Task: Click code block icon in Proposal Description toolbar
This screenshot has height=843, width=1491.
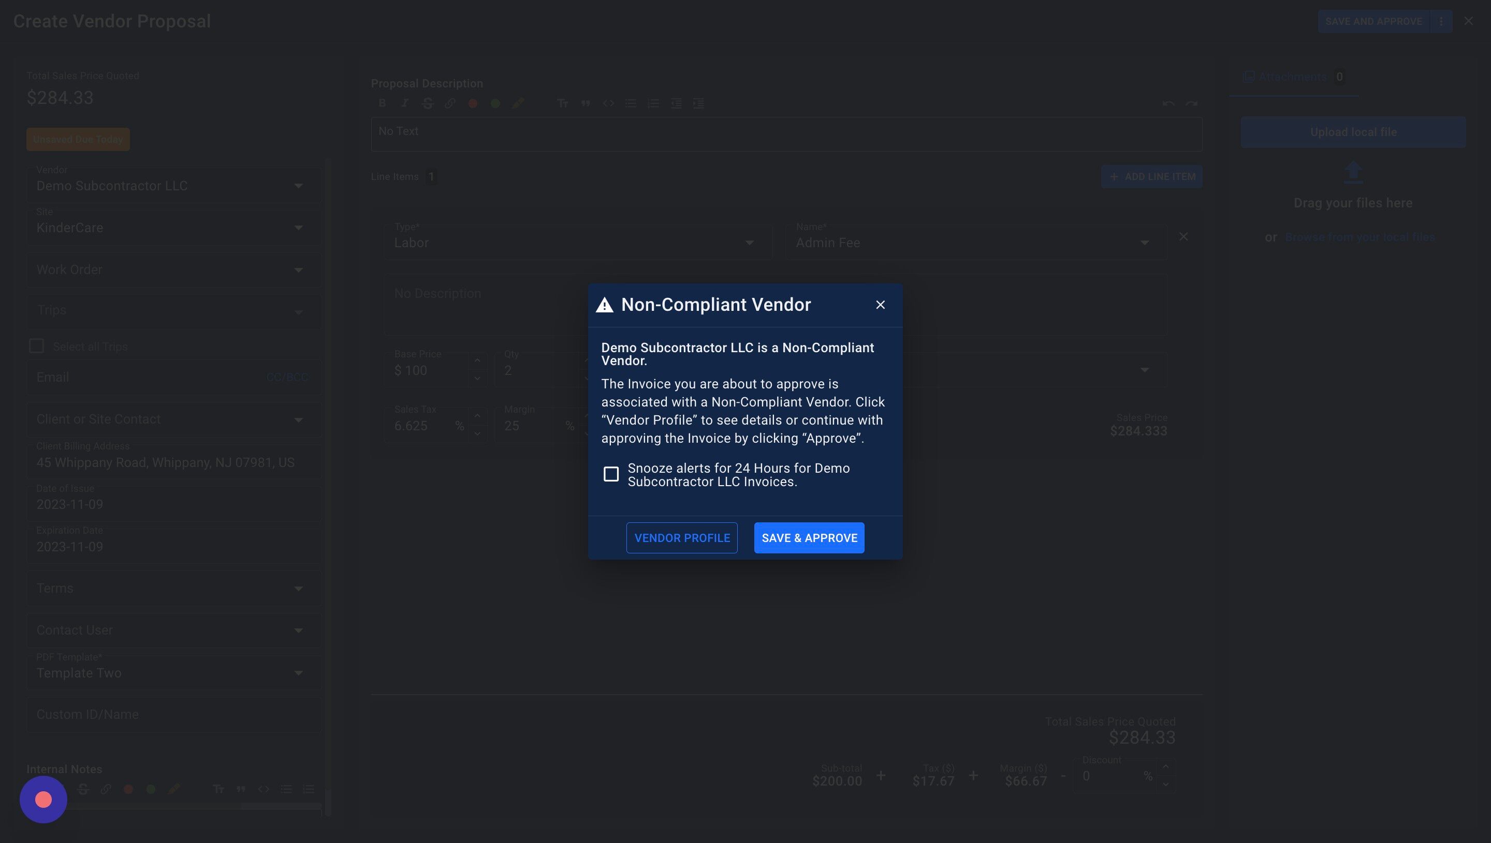Action: pyautogui.click(x=608, y=103)
